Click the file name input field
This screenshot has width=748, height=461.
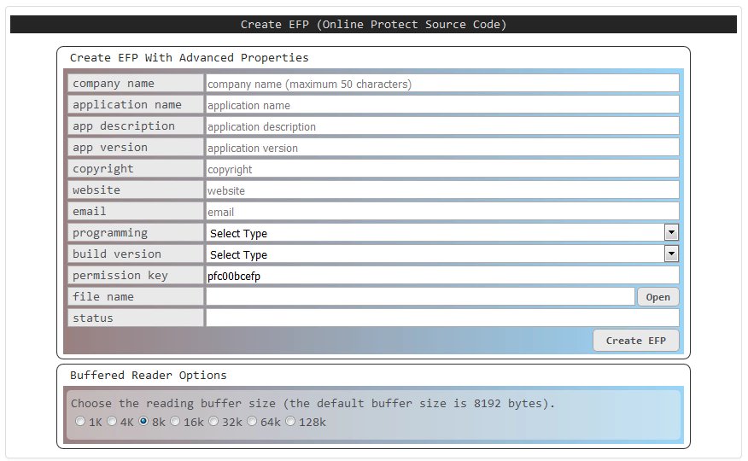pyautogui.click(x=420, y=297)
